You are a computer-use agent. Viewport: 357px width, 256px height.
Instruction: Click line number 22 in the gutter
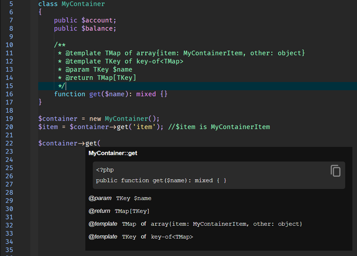click(9, 143)
